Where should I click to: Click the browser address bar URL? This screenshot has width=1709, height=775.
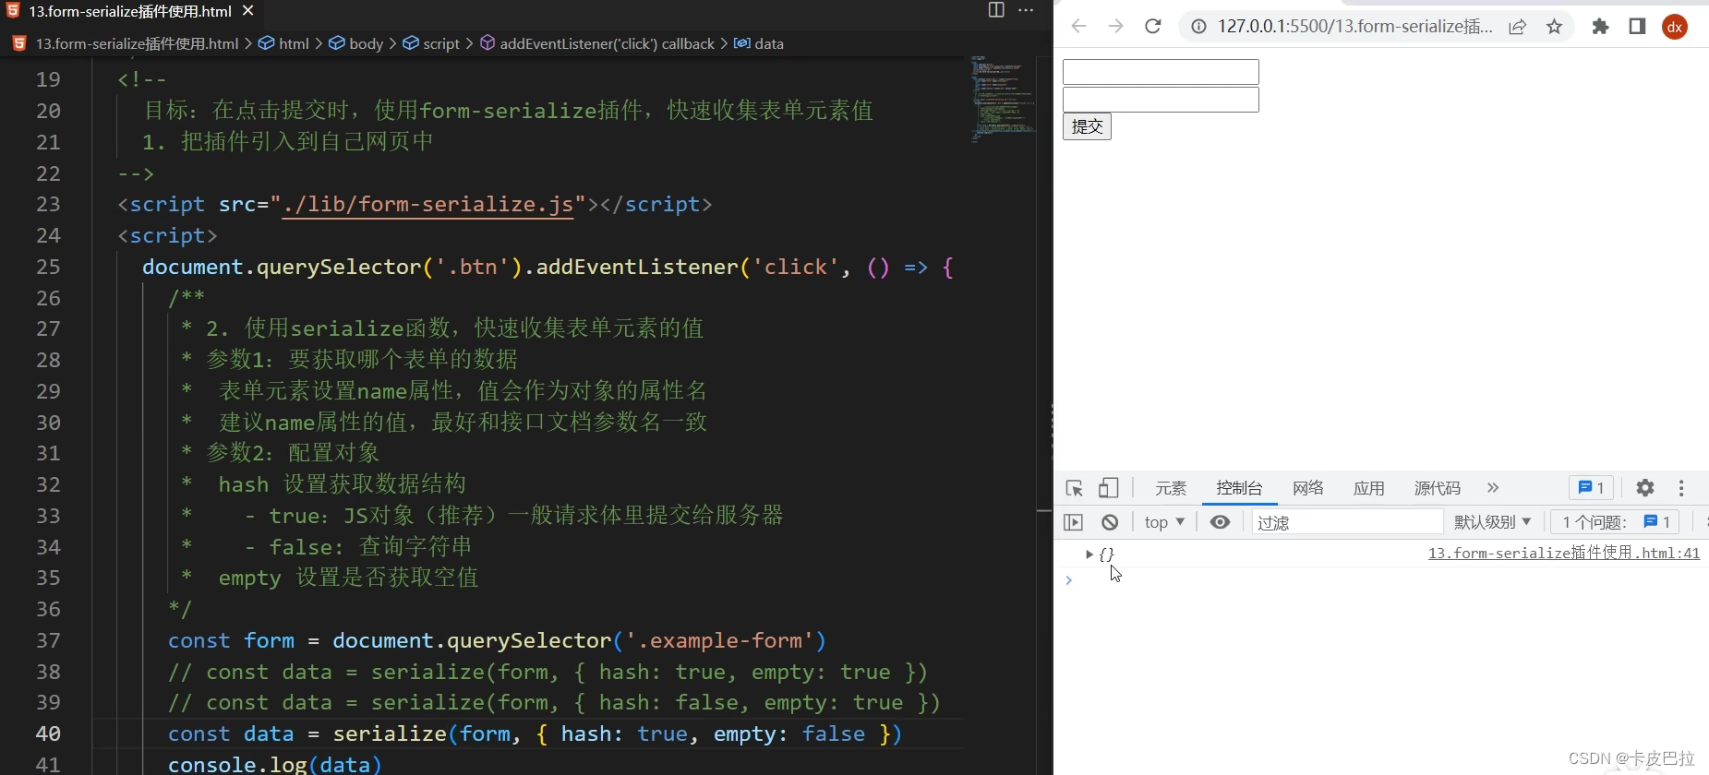[1354, 27]
